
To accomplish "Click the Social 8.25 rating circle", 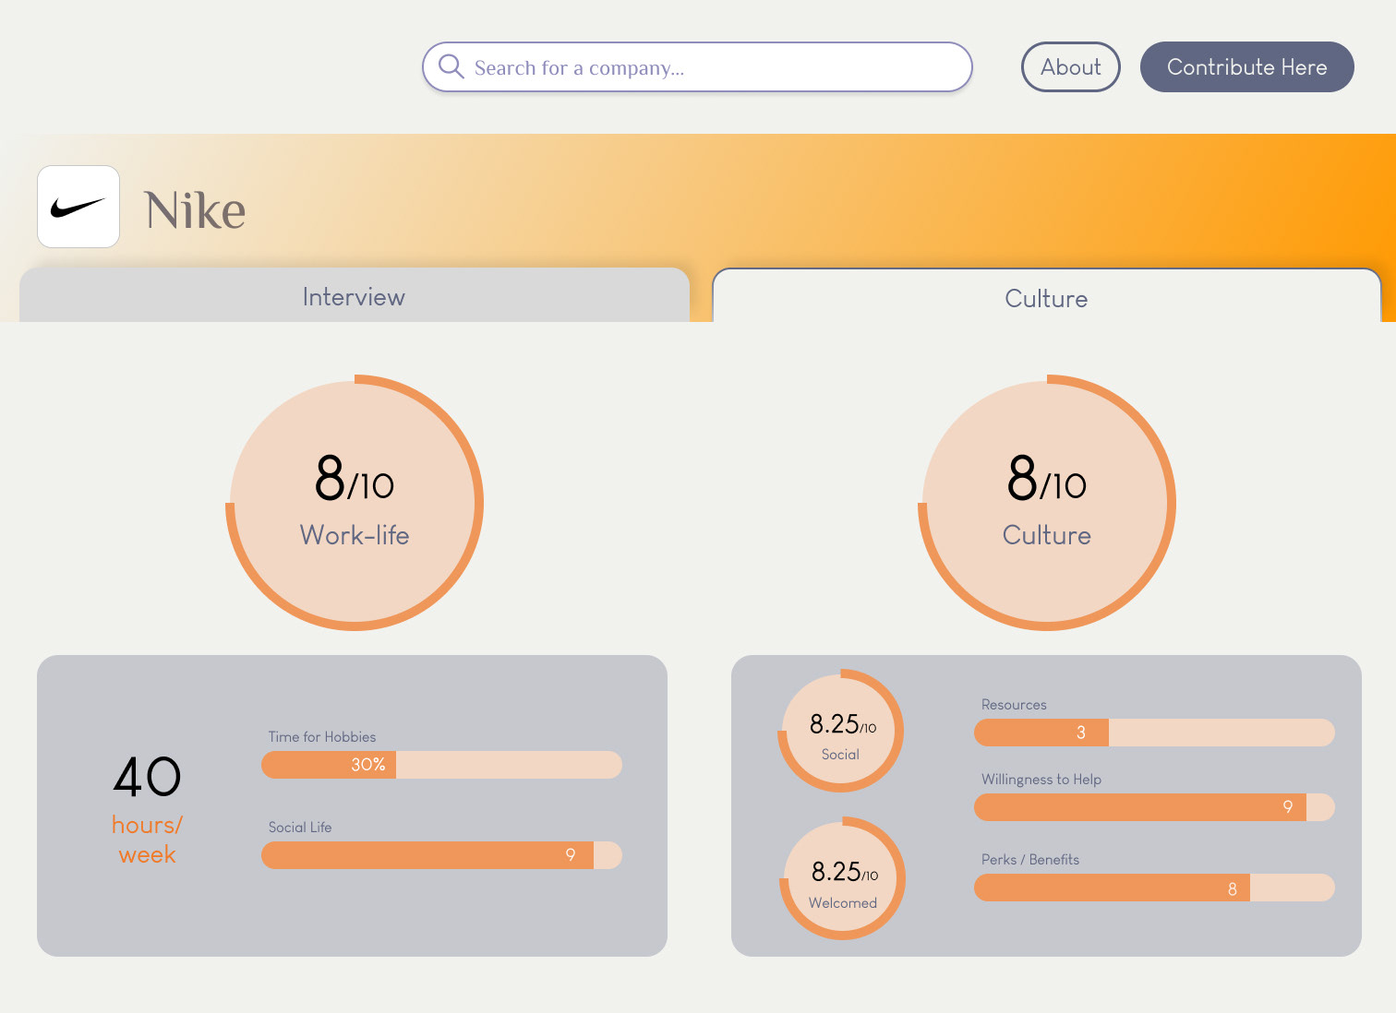I will point(840,731).
